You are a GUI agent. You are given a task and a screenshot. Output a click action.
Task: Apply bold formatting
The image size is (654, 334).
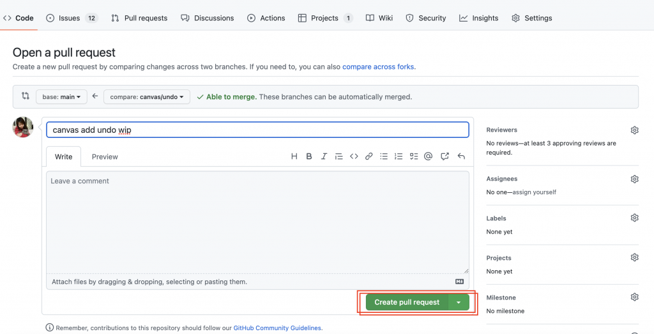(x=309, y=156)
